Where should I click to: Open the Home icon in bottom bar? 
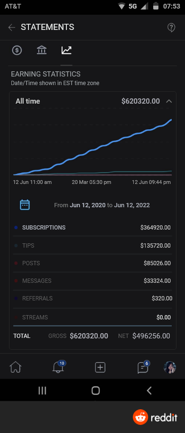pyautogui.click(x=16, y=367)
